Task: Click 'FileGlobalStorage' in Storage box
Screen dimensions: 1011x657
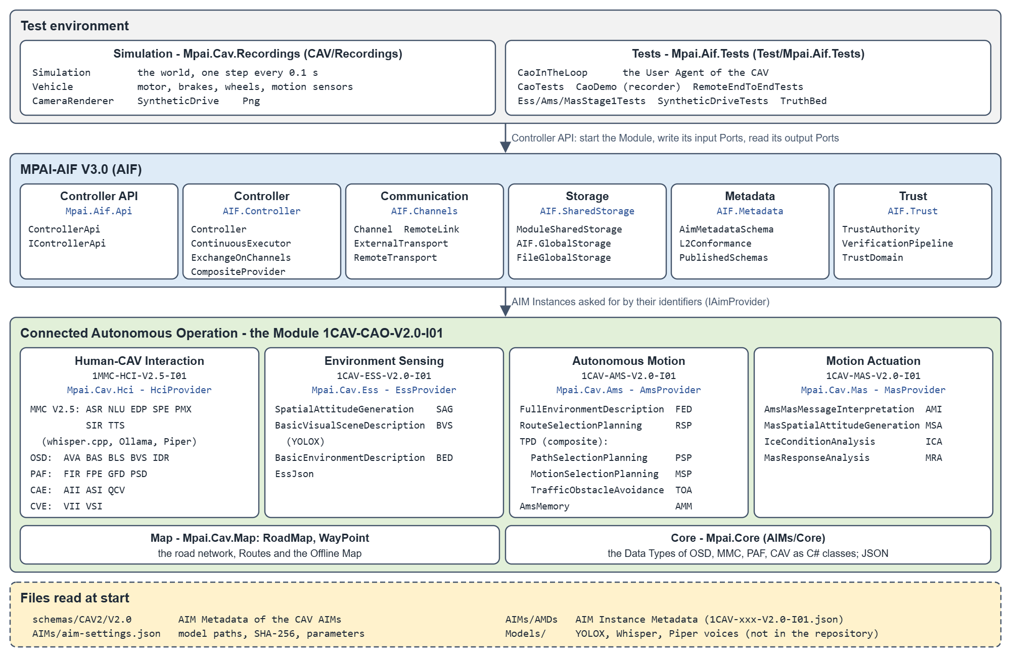Action: tap(564, 258)
